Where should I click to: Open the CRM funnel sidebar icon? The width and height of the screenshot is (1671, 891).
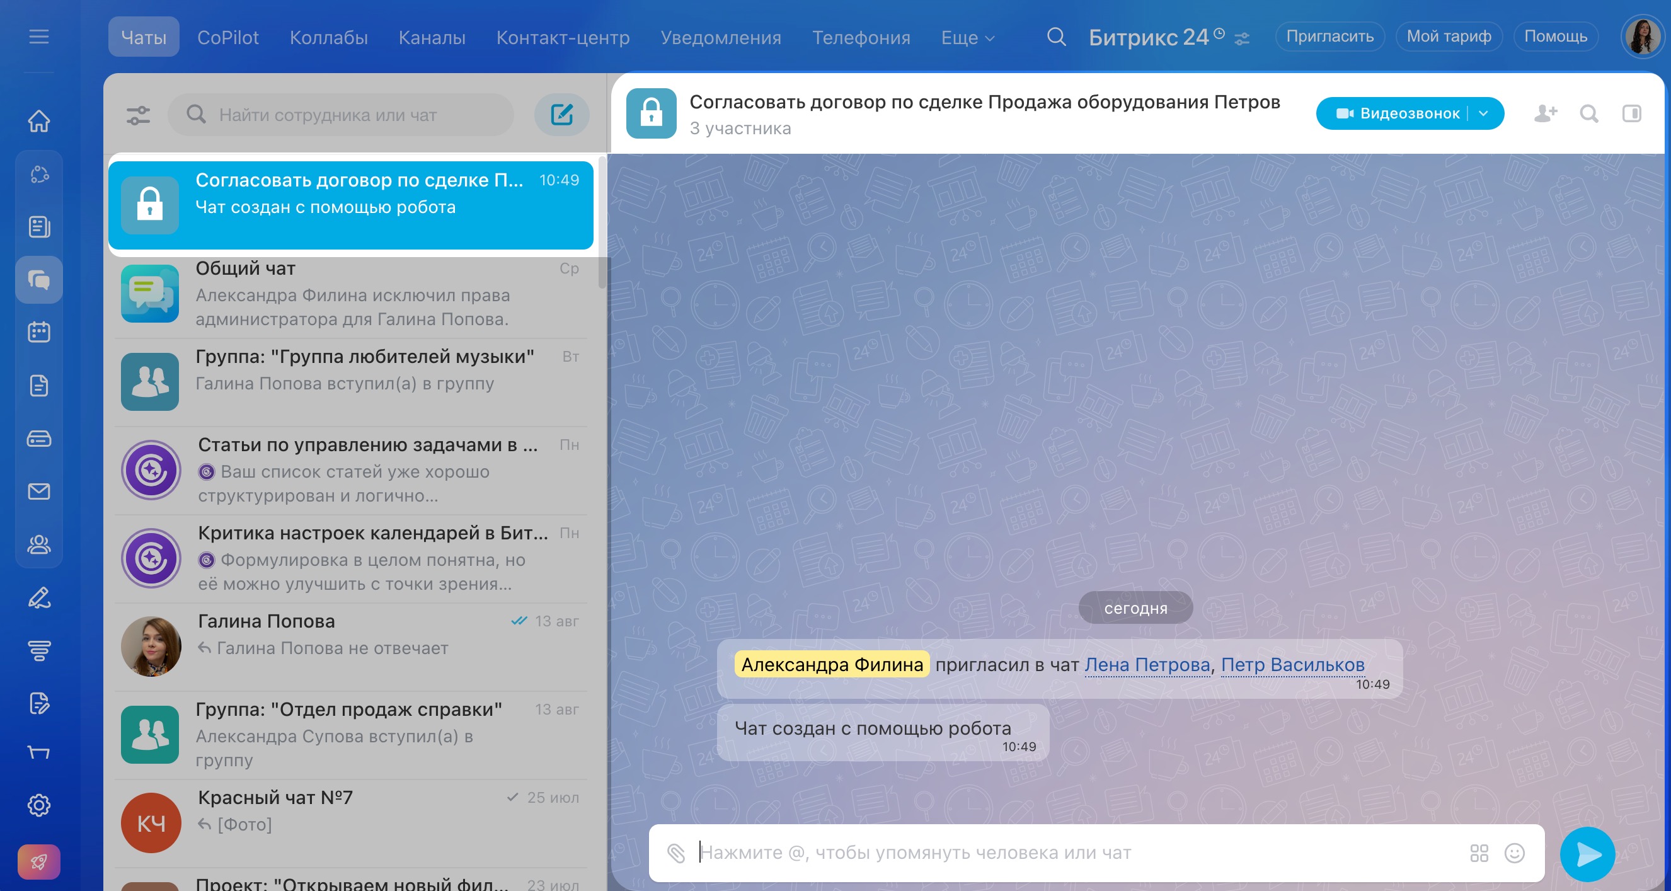(39, 650)
